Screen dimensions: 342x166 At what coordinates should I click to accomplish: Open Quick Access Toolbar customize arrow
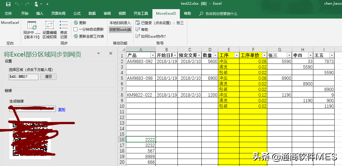tap(48, 4)
